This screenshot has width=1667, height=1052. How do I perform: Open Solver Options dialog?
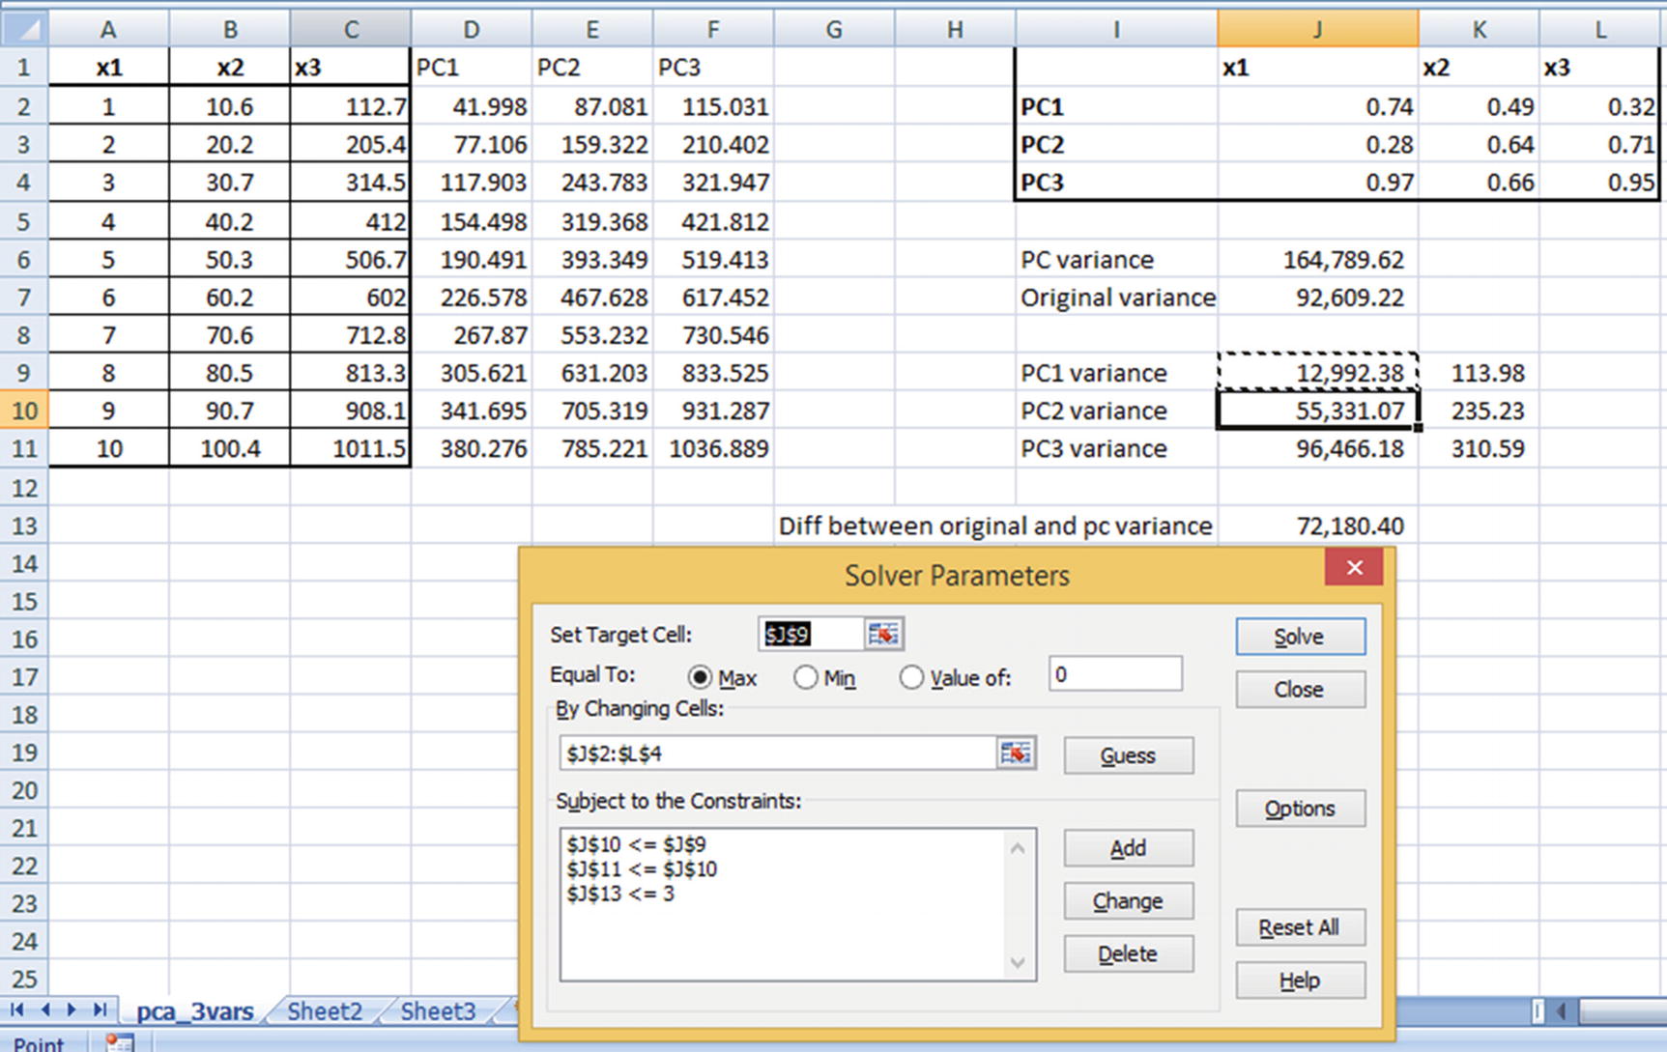pos(1300,809)
